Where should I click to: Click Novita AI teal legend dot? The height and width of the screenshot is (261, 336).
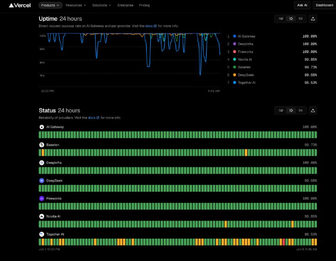coord(234,59)
